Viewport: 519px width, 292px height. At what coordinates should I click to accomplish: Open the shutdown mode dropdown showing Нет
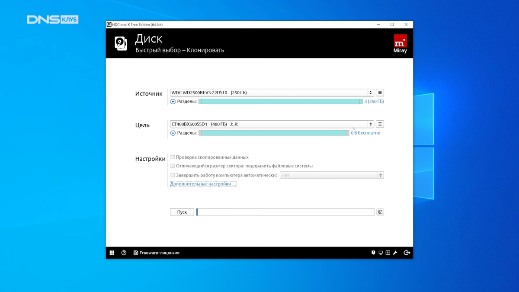[332, 175]
